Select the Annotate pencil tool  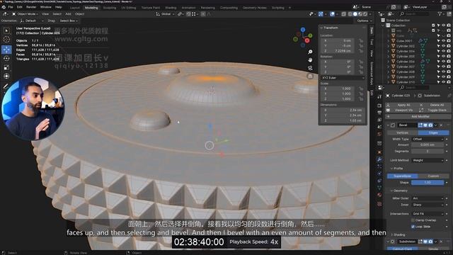coord(6,86)
